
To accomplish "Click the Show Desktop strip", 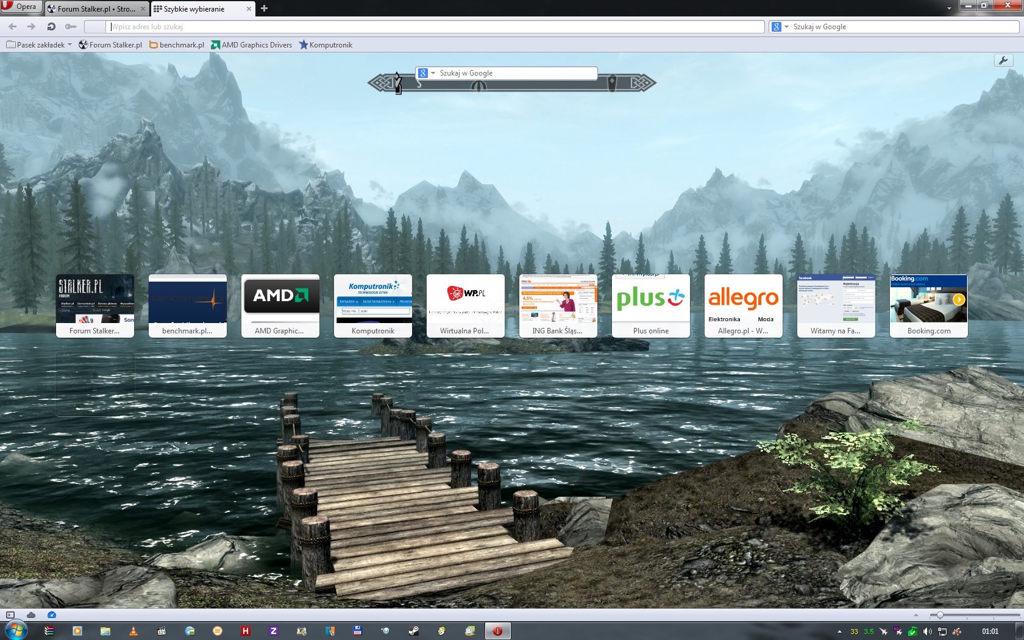I will point(1020,631).
